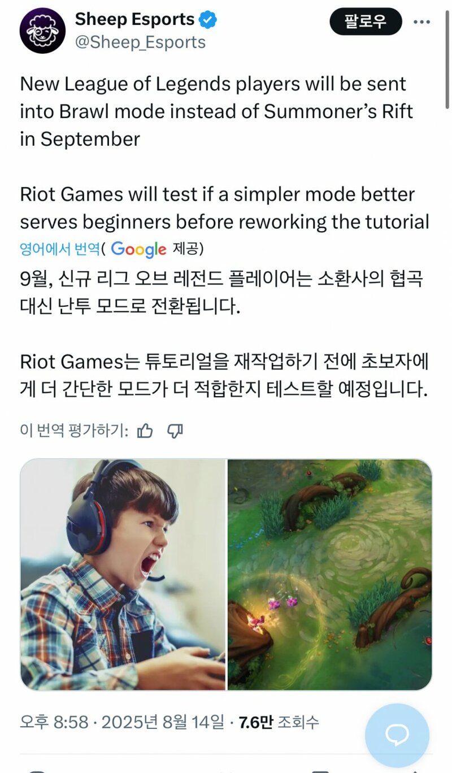This screenshot has width=452, height=773.
Task: Select the Sheep Esports display name
Action: point(134,19)
